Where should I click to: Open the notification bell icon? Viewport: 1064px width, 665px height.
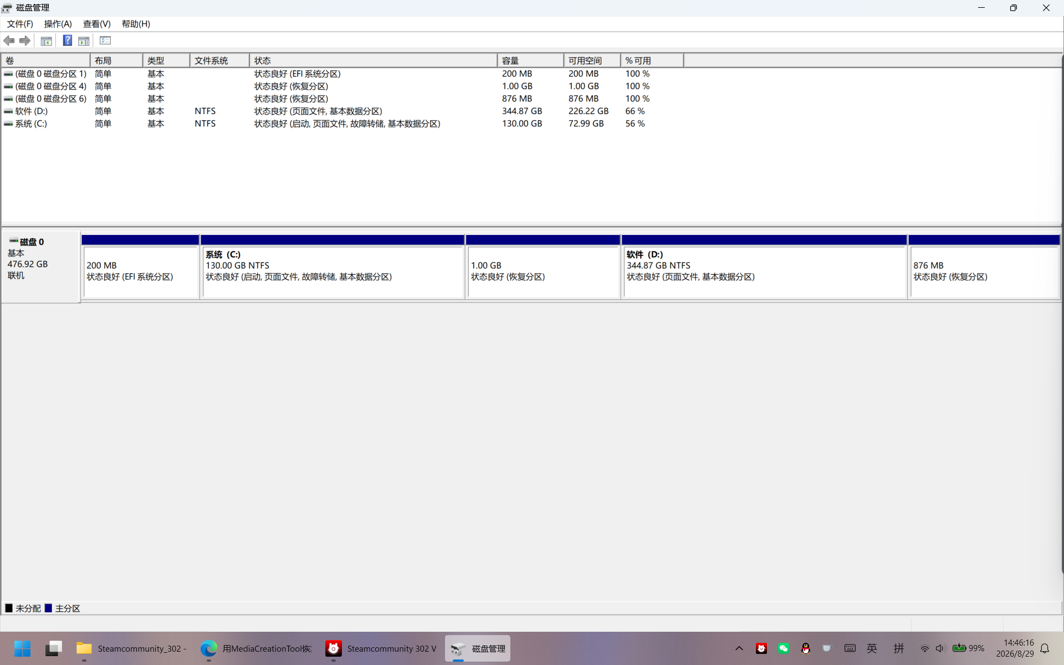1045,648
